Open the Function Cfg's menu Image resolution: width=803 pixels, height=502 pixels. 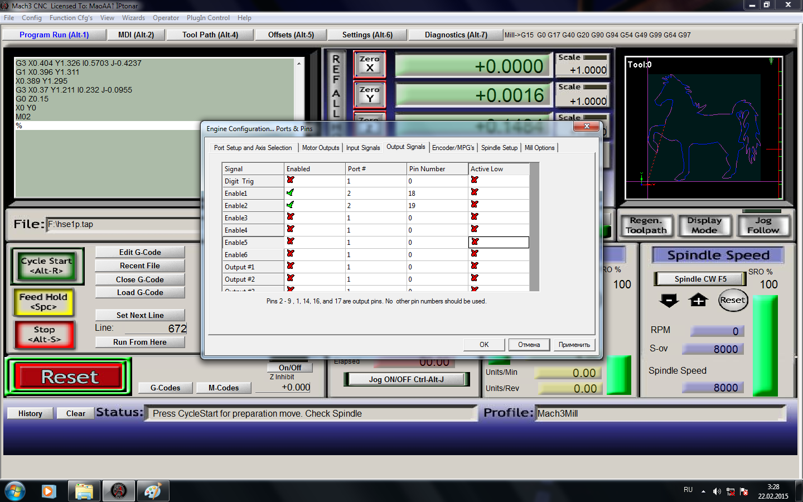coord(71,18)
